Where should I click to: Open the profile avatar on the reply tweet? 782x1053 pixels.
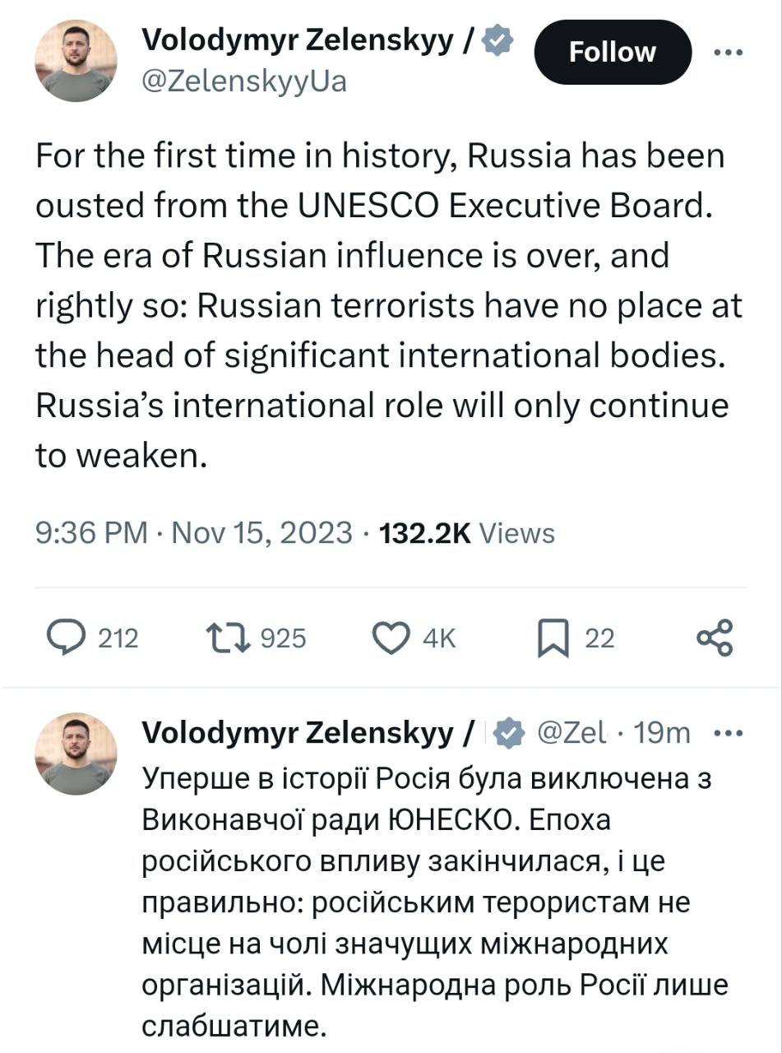[76, 754]
